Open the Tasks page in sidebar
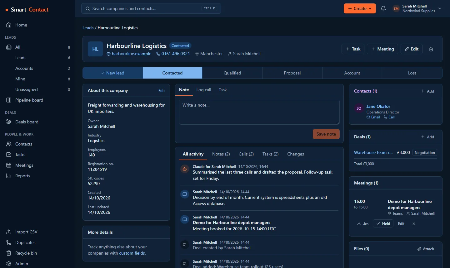The height and width of the screenshot is (268, 450). [37, 155]
